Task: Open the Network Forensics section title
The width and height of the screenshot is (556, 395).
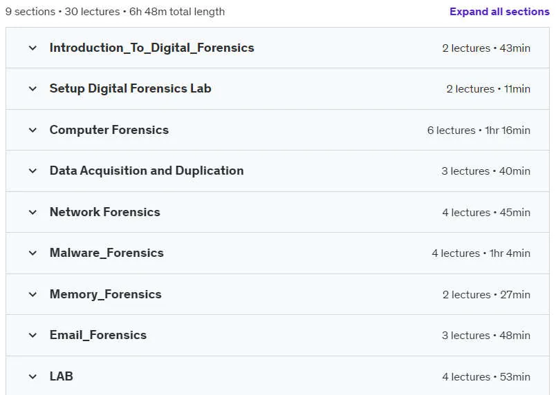Action: (104, 212)
